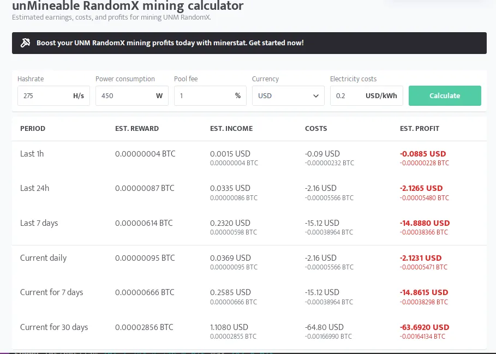Click the EST. PROFIT column header
The width and height of the screenshot is (496, 354).
(x=420, y=129)
